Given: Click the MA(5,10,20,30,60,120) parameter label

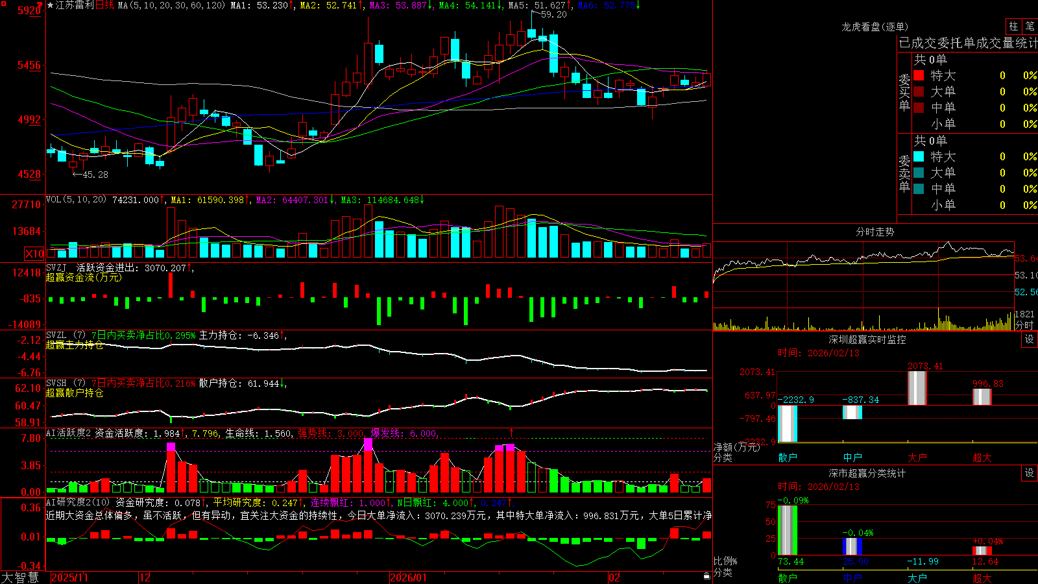Looking at the screenshot, I should point(172,5).
